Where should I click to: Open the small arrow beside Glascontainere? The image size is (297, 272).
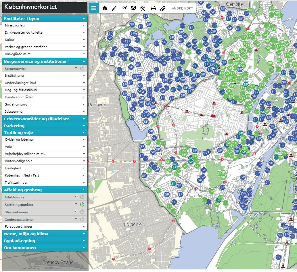tap(76, 211)
